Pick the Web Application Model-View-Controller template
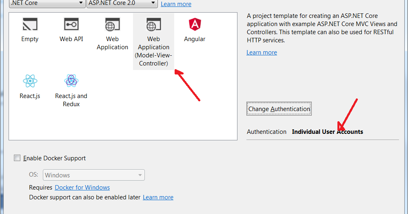 (153, 41)
